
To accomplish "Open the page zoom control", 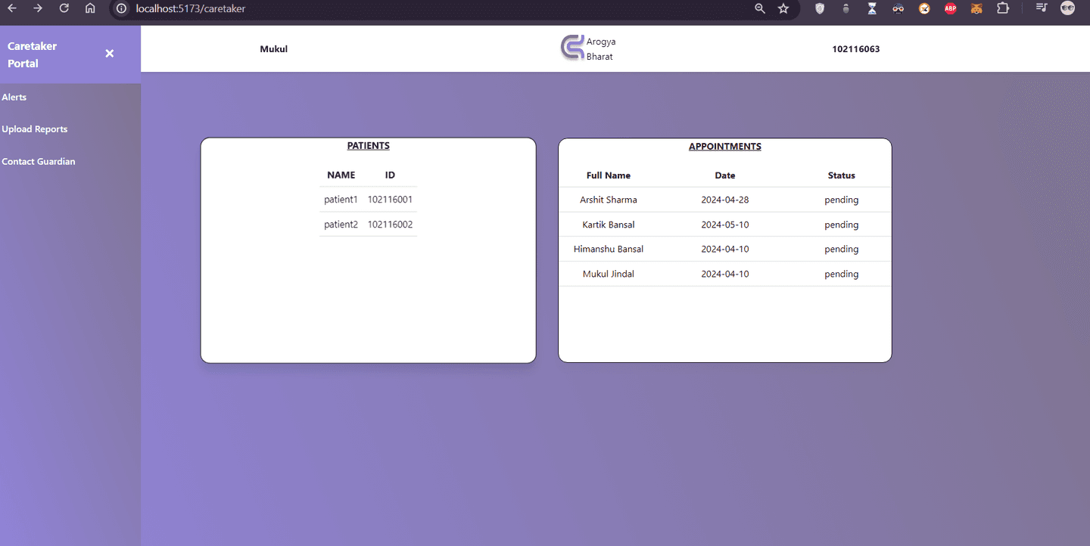I will click(x=760, y=8).
